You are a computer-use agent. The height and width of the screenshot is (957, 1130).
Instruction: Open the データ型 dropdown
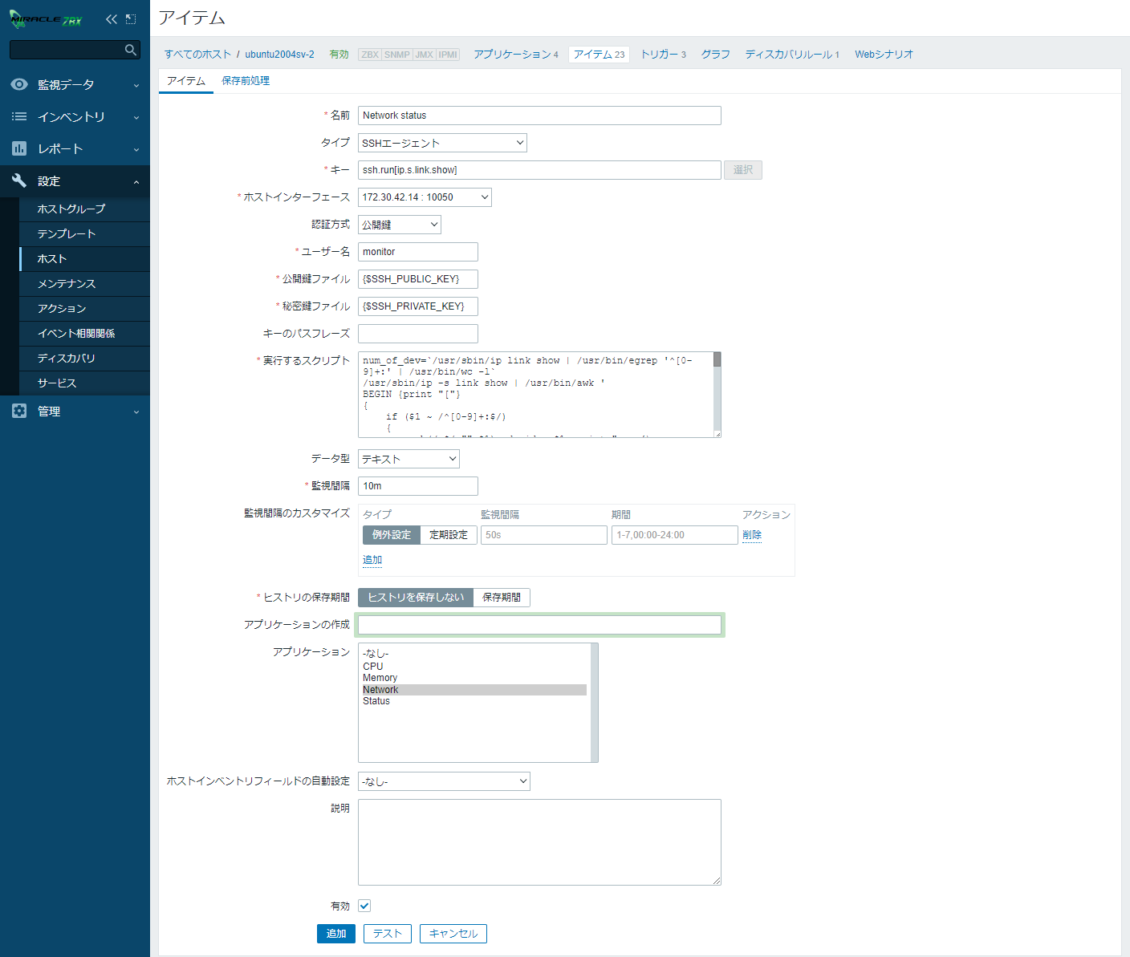pos(409,459)
